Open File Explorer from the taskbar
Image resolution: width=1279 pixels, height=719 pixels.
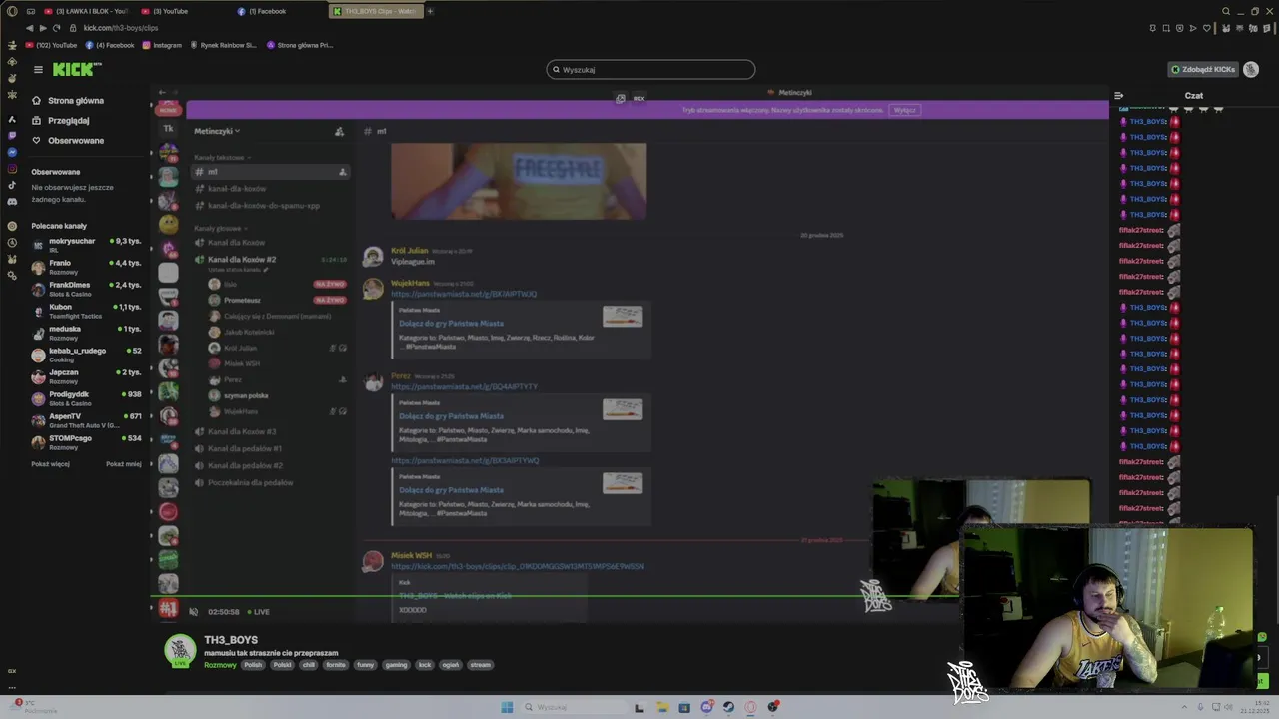pyautogui.click(x=661, y=707)
